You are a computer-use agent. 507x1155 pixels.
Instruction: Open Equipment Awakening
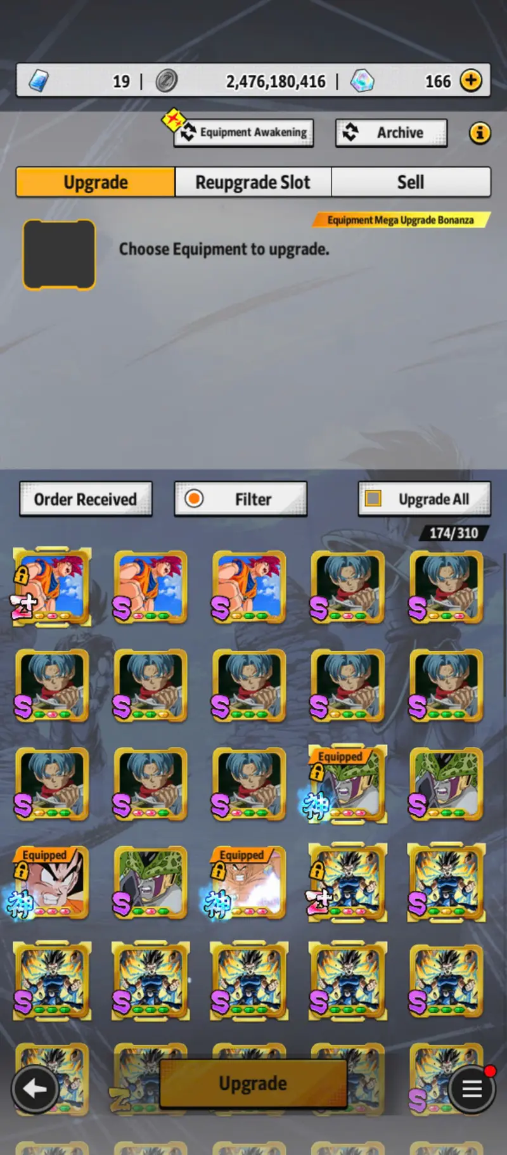[244, 132]
